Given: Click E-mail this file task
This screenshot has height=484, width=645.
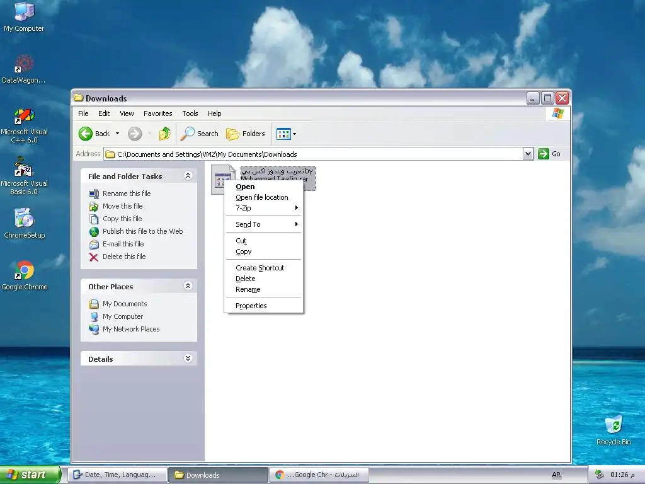Looking at the screenshot, I should click(123, 244).
